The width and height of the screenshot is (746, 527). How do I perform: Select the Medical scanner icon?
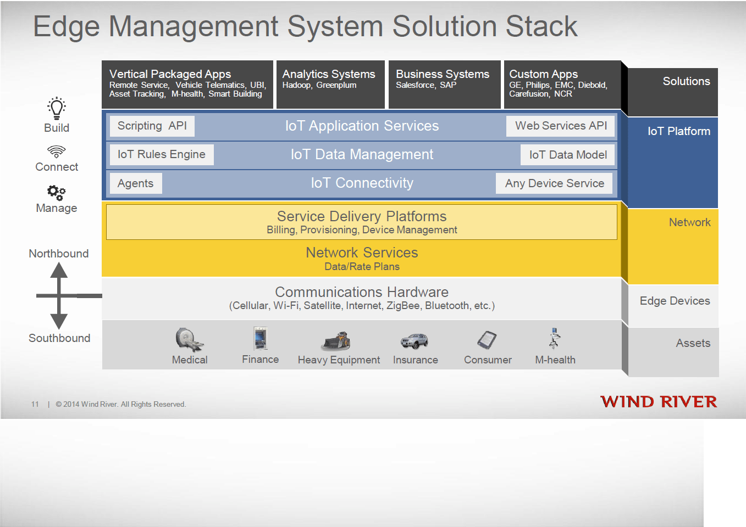point(189,339)
